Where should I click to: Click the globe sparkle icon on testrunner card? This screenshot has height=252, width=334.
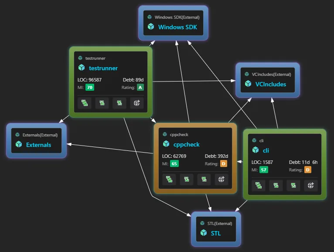(137, 103)
